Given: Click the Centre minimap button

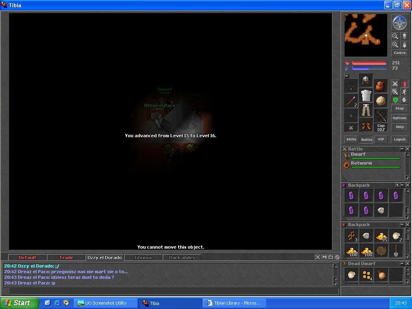Looking at the screenshot, I should click(400, 53).
